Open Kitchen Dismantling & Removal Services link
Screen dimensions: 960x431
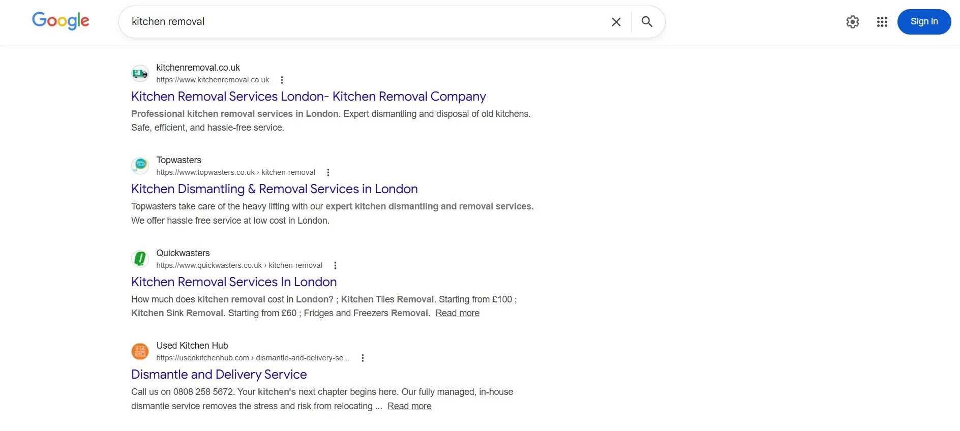274,189
